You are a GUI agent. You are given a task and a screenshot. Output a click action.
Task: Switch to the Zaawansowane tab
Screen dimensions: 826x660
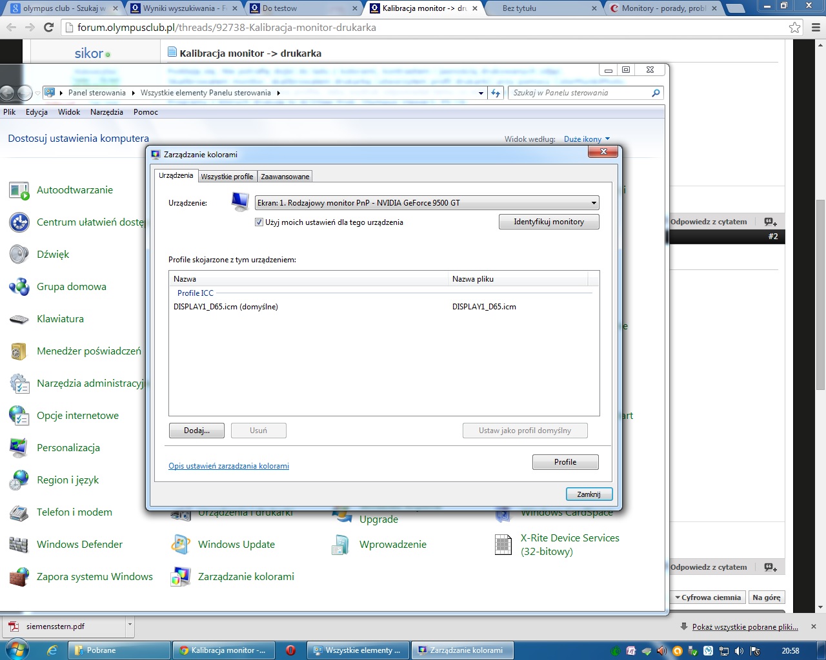(285, 177)
